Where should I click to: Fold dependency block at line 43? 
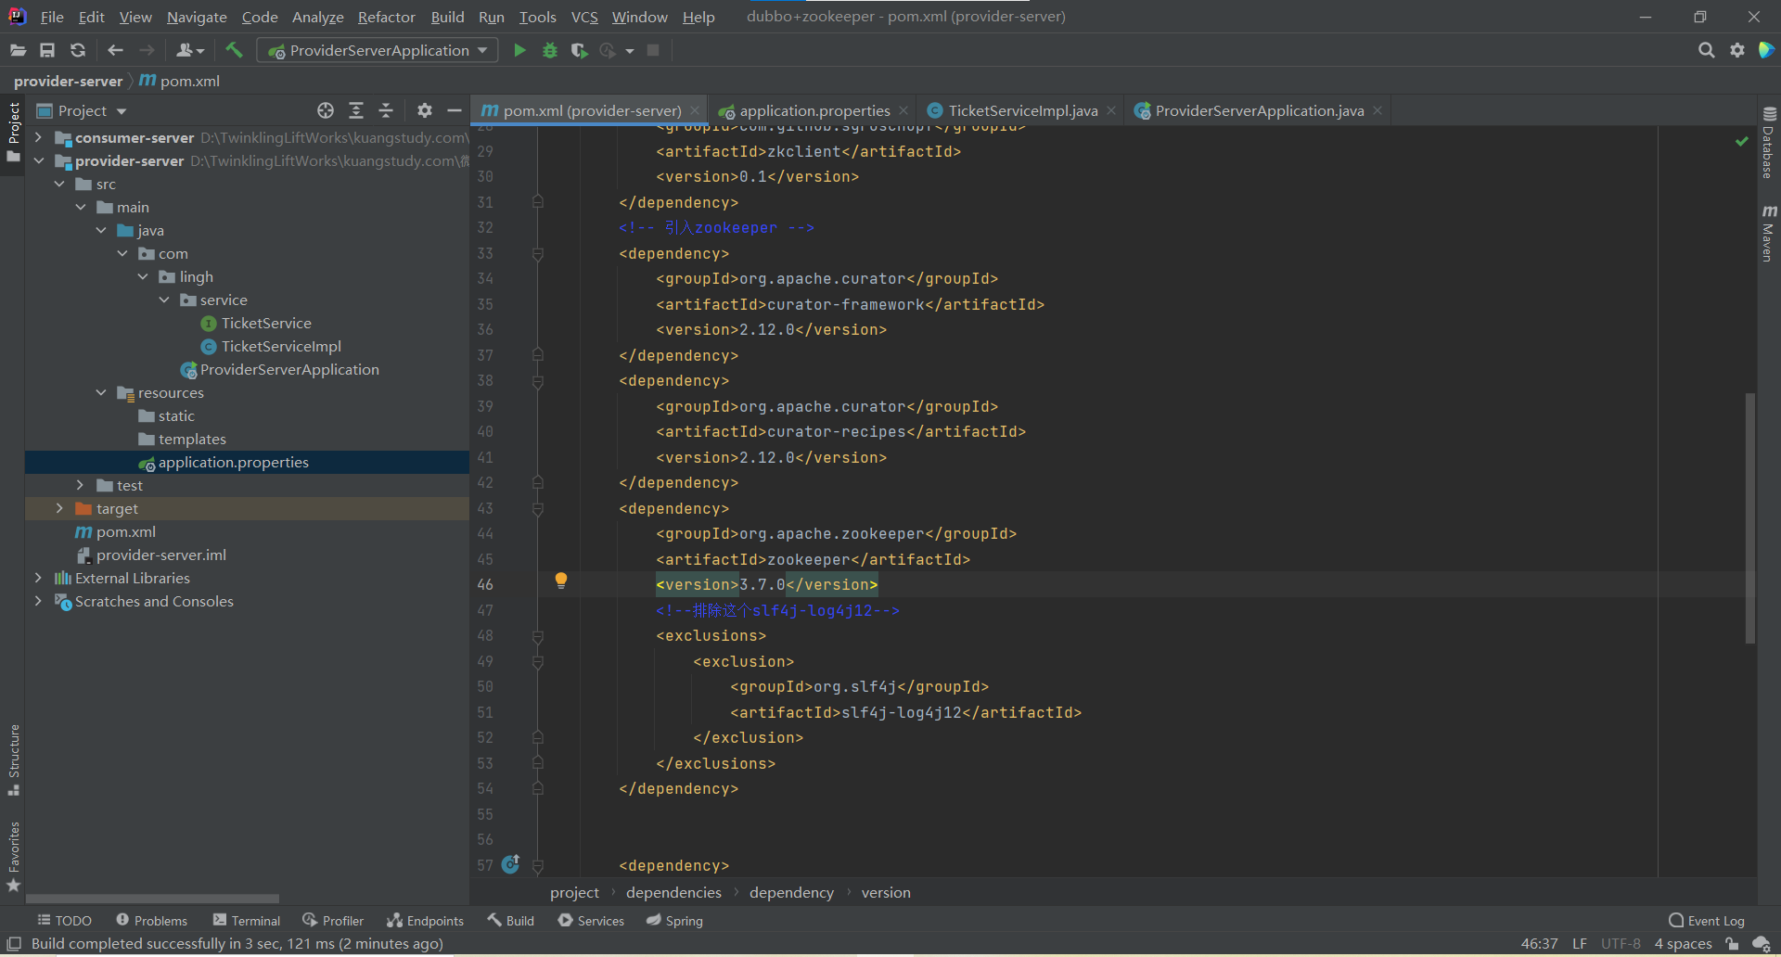[538, 509]
